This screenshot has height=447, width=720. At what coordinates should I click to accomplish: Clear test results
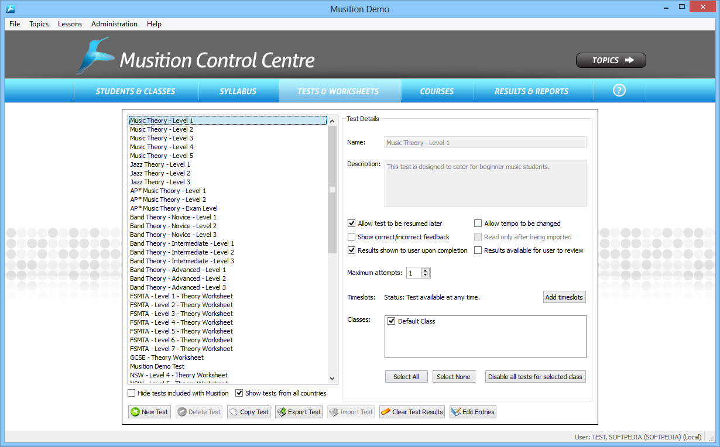[412, 412]
